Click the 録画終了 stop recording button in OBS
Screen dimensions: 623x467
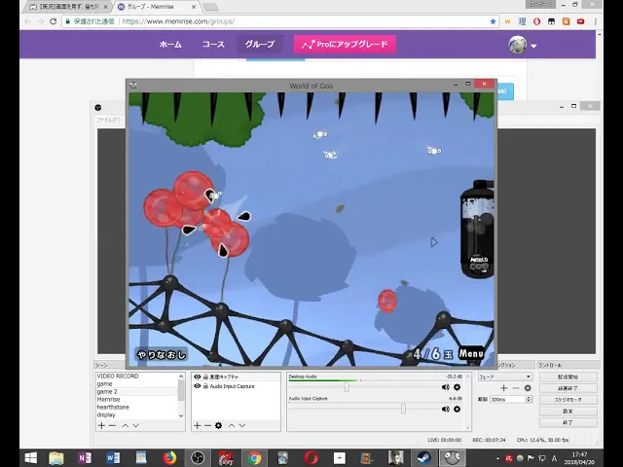[x=568, y=388]
